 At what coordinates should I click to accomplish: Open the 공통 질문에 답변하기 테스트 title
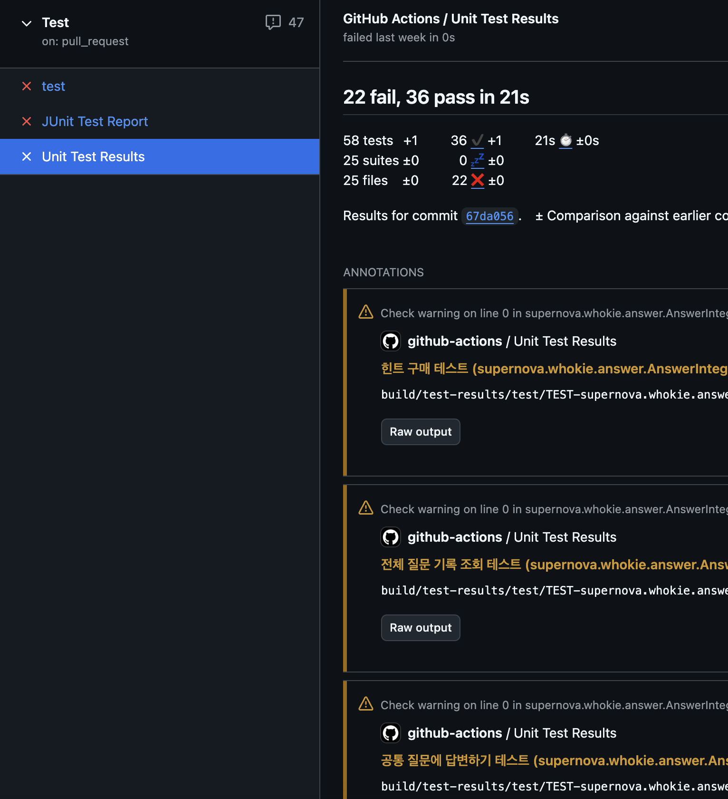point(554,760)
